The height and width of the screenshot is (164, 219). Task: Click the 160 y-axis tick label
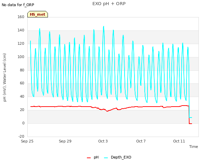pos(21,17)
